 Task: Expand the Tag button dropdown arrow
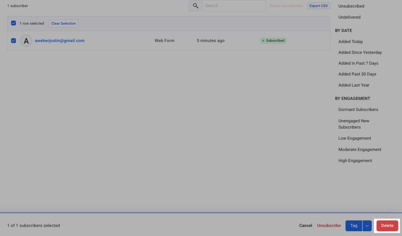[x=367, y=226]
